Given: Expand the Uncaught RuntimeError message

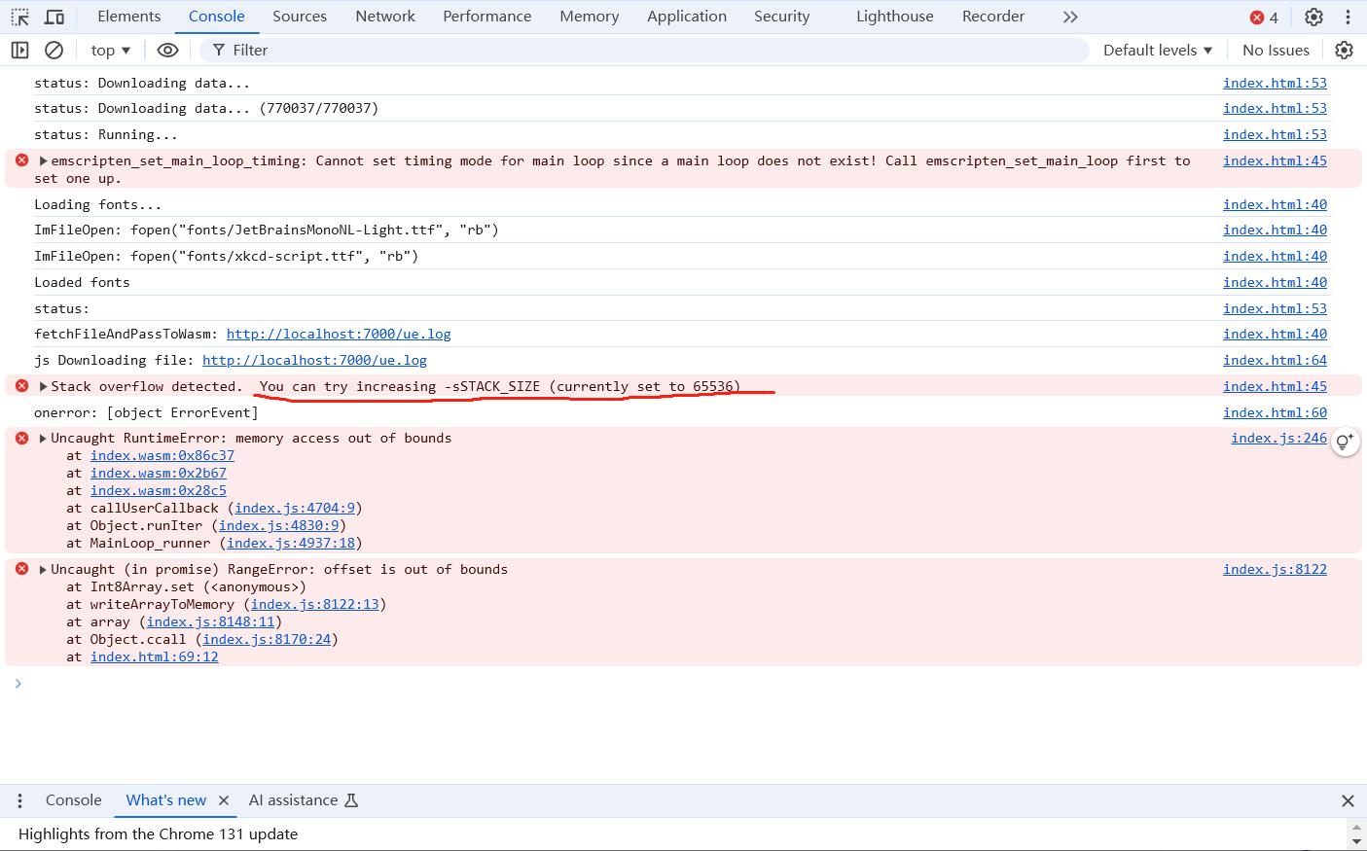Looking at the screenshot, I should coord(43,438).
